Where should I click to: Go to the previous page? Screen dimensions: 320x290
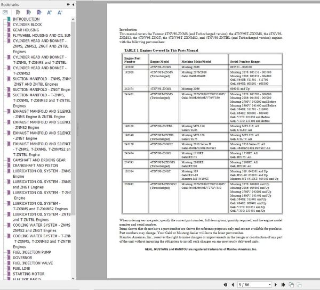coord(233,285)
